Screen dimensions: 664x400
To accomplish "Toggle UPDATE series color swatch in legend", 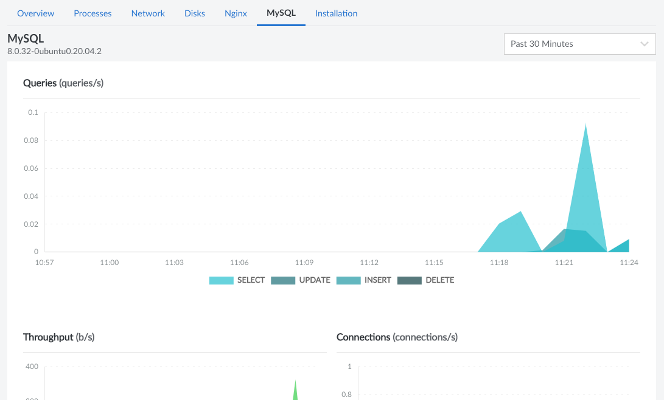I will point(283,280).
